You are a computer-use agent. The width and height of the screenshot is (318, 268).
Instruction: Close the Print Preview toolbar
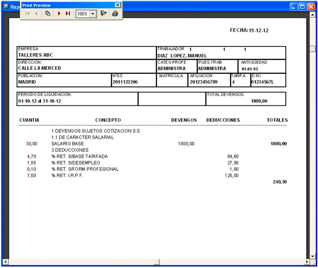pyautogui.click(x=118, y=5)
